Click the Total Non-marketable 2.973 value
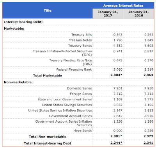Screen dimensions: 156x148 148,136
